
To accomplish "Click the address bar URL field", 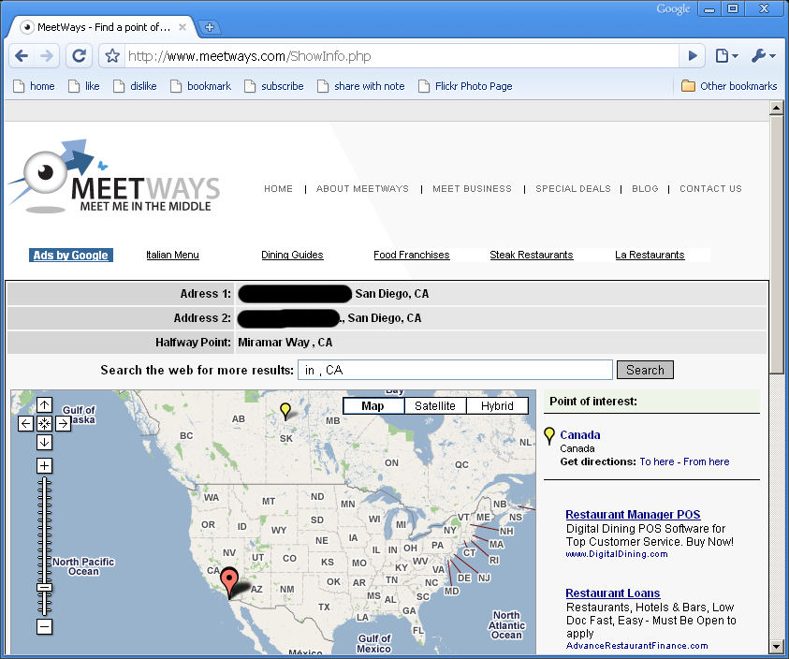I will click(x=401, y=56).
